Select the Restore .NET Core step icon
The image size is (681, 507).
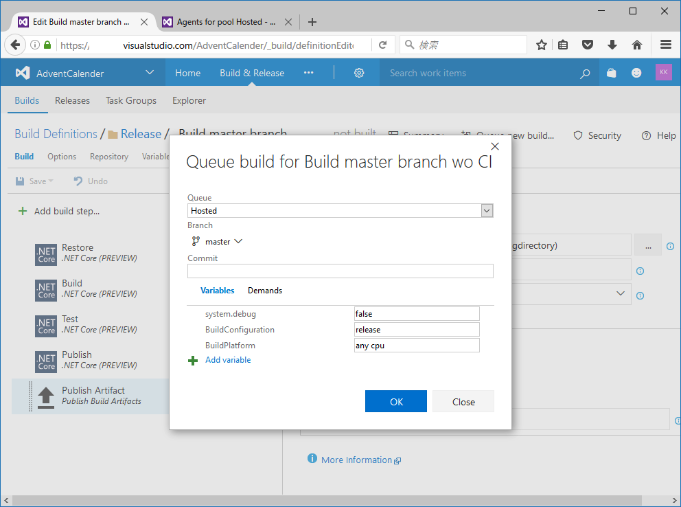click(x=45, y=254)
